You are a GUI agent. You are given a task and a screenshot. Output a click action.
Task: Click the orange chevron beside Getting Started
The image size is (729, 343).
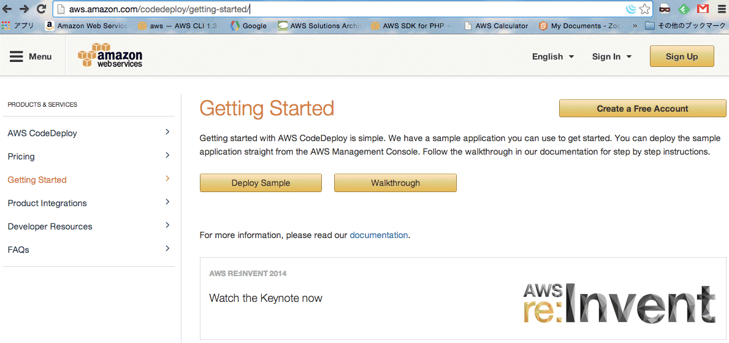[x=167, y=179]
